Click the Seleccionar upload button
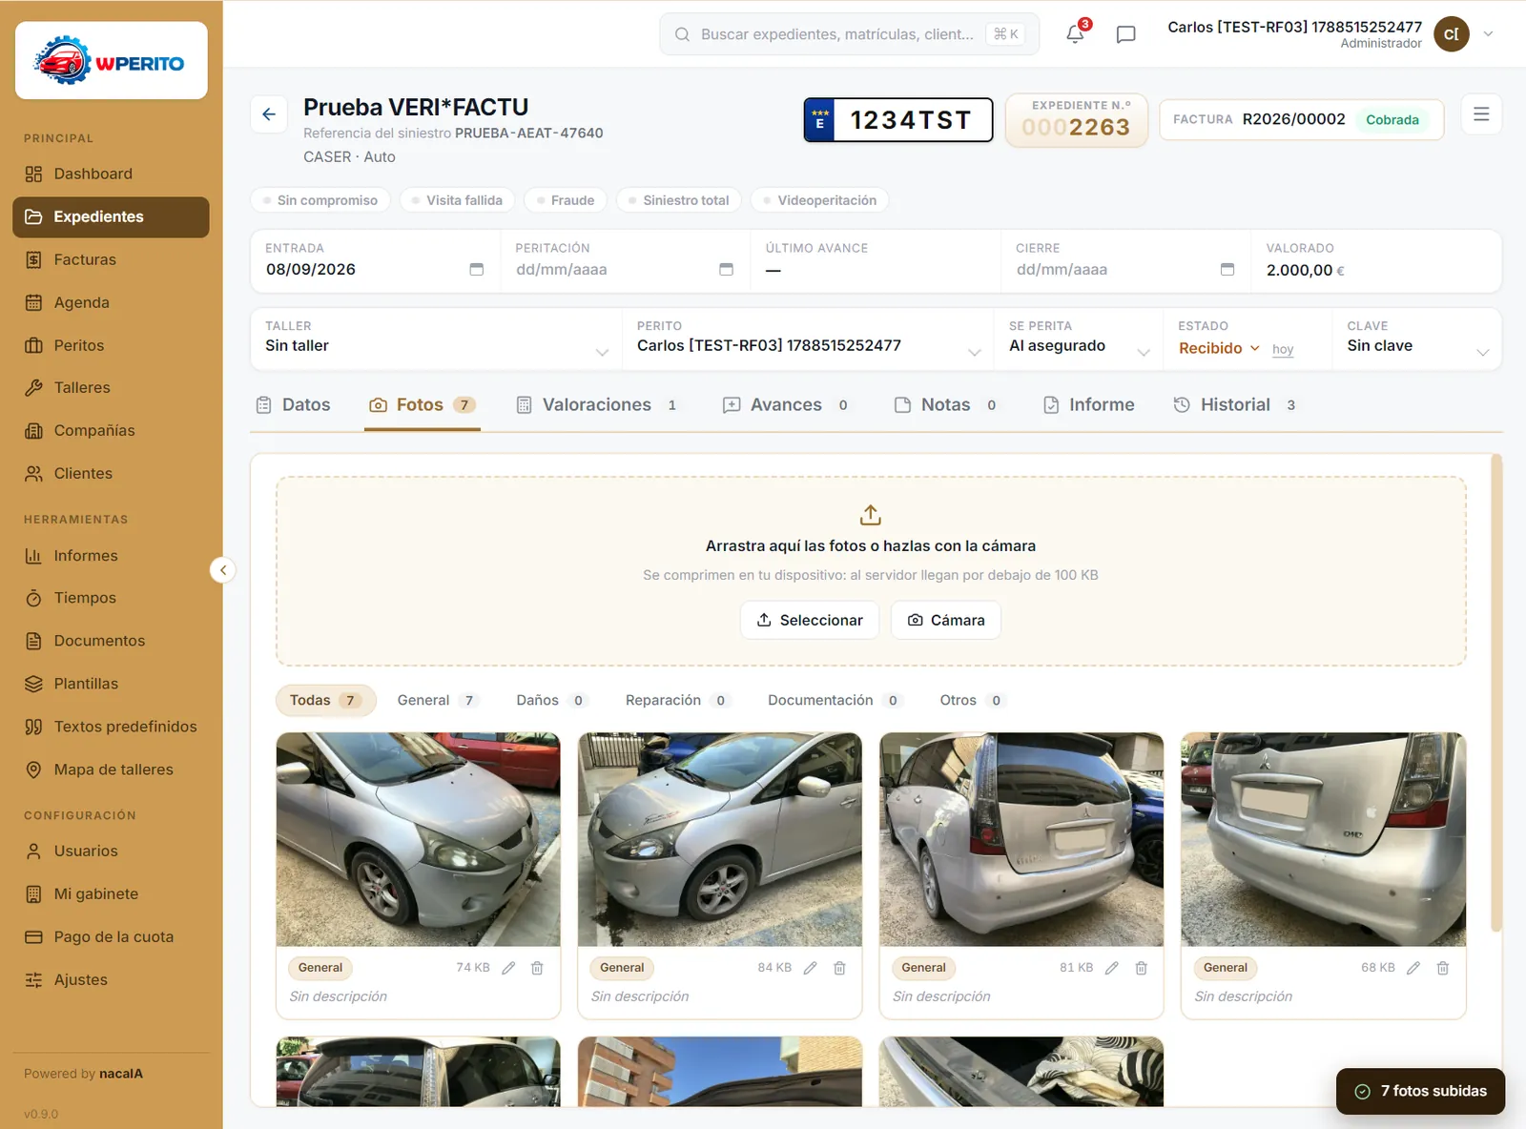 point(810,620)
